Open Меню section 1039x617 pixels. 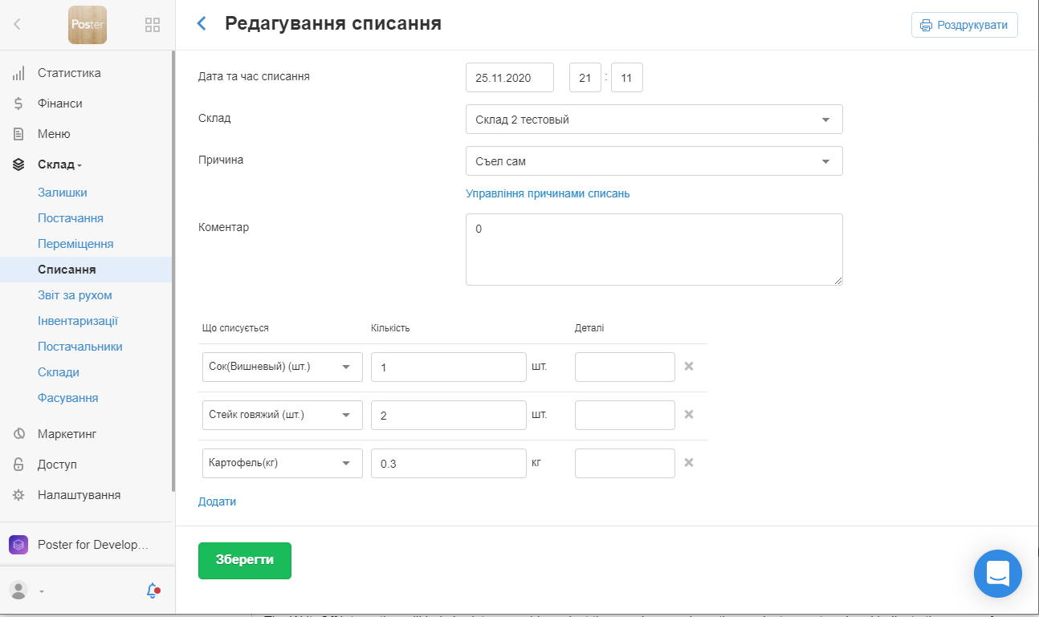[x=54, y=134]
